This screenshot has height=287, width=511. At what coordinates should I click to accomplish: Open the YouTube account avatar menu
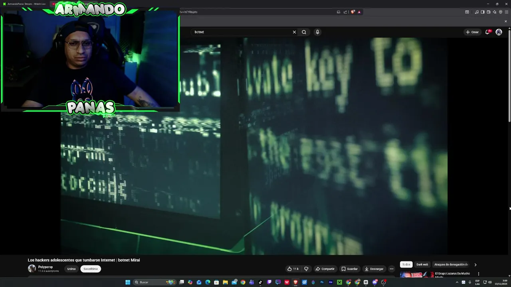coord(499,32)
